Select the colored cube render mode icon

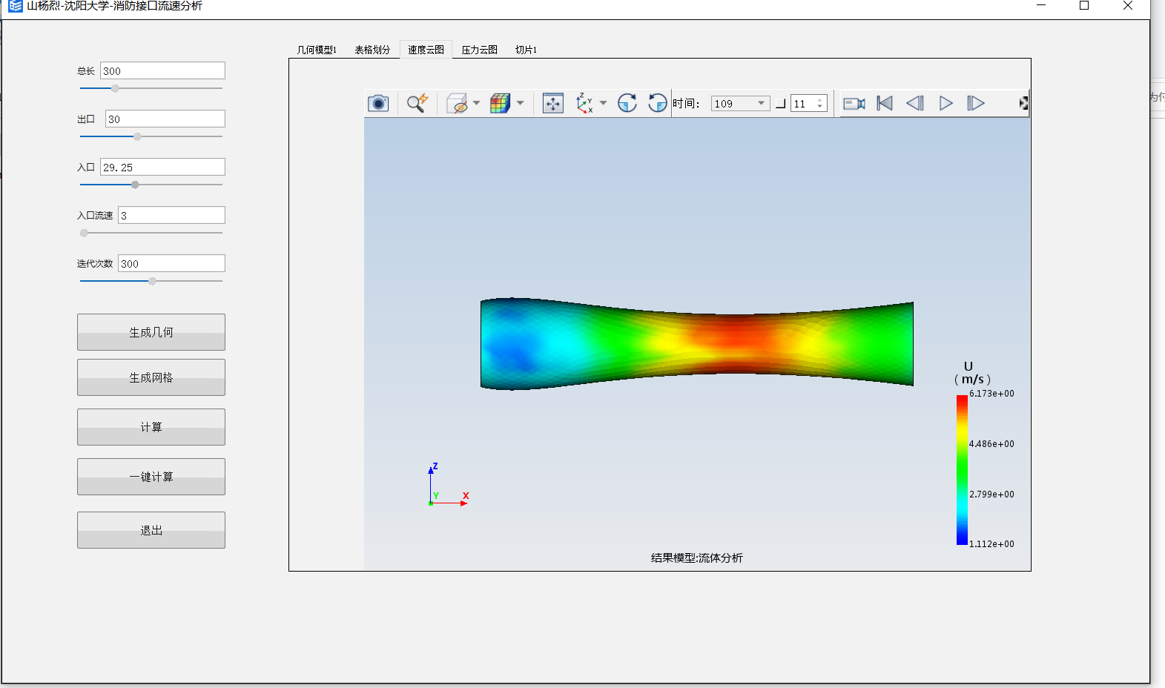[x=501, y=103]
